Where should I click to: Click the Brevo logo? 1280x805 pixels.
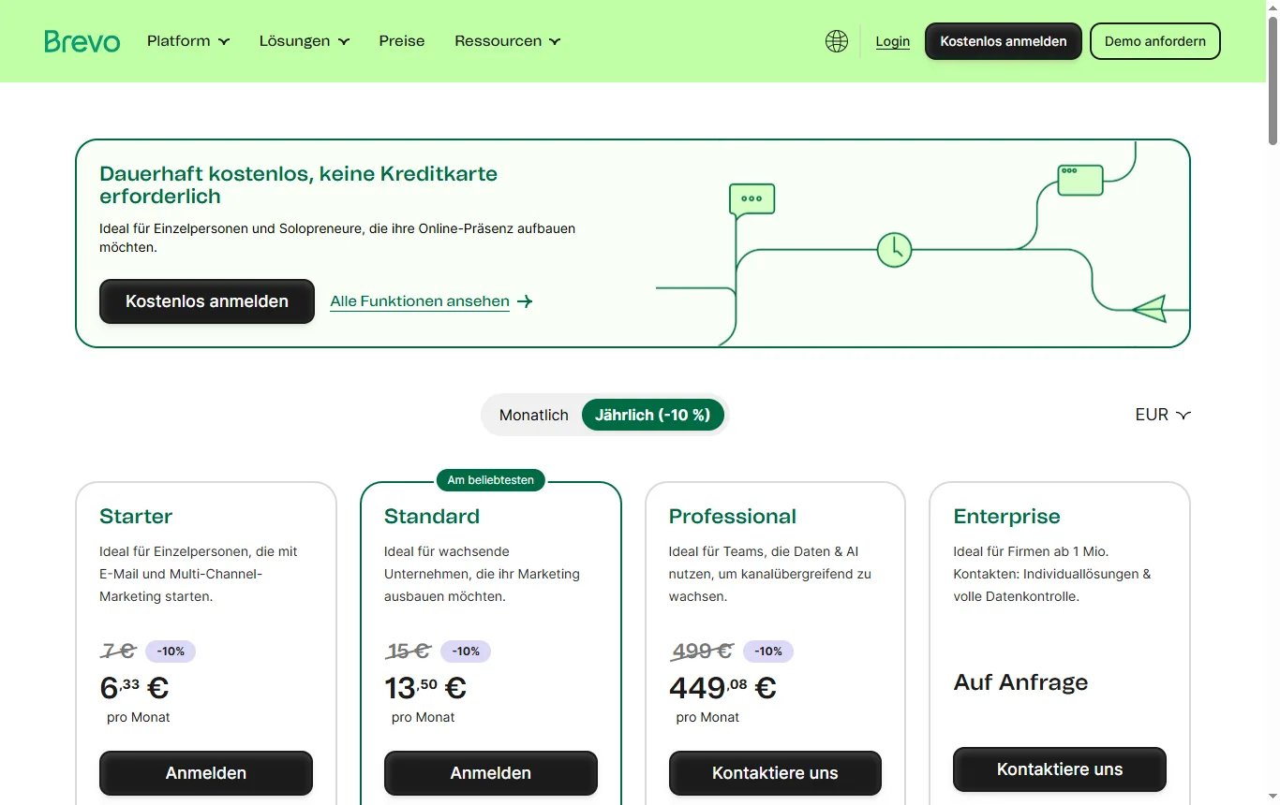click(82, 41)
